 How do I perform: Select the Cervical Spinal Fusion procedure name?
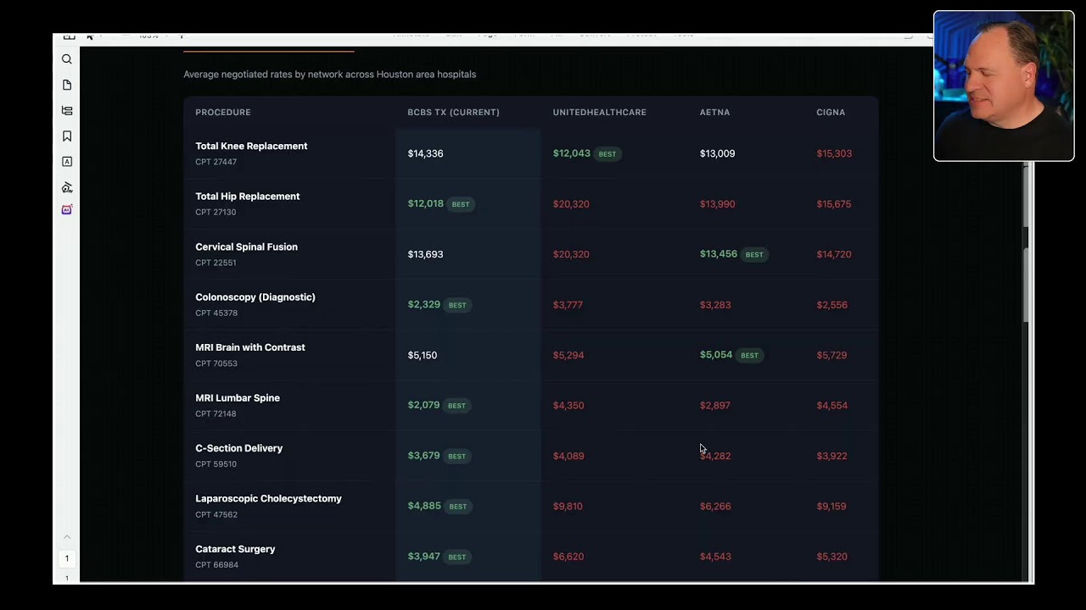pyautogui.click(x=246, y=247)
